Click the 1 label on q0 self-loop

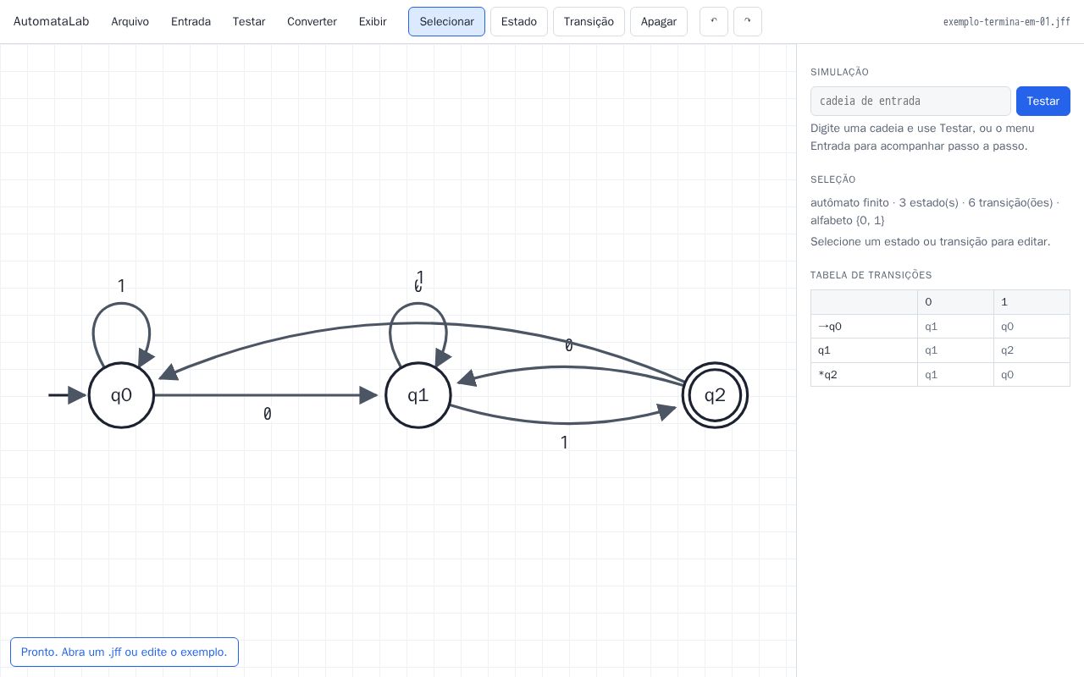[121, 286]
